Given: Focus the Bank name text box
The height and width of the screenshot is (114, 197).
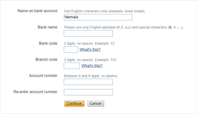Looking at the screenshot, I should [88, 33].
